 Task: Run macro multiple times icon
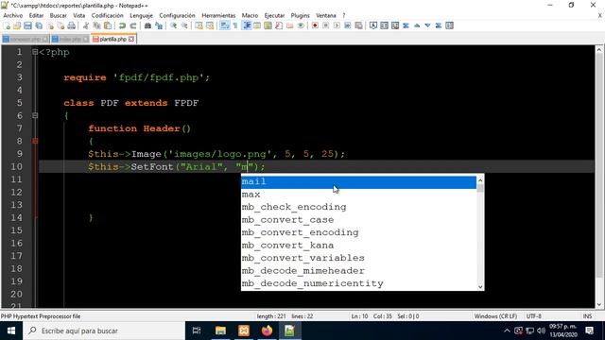(x=347, y=25)
